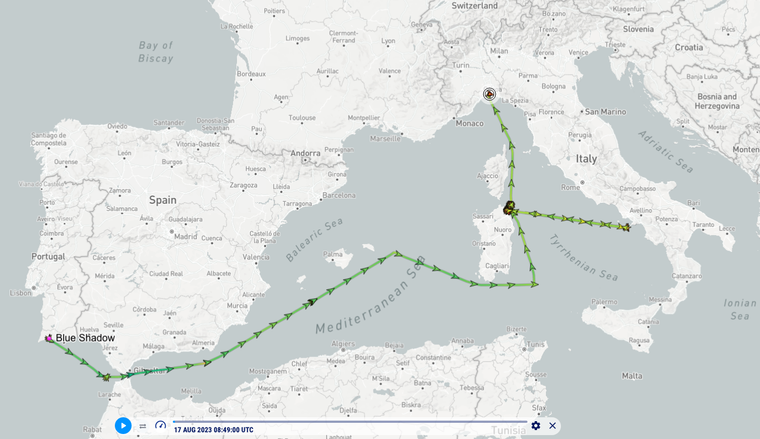
Task: Click the Palermo city label
Action: point(604,302)
